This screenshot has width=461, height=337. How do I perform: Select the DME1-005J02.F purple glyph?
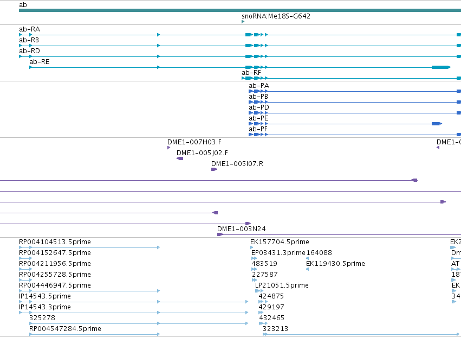pyautogui.click(x=180, y=158)
